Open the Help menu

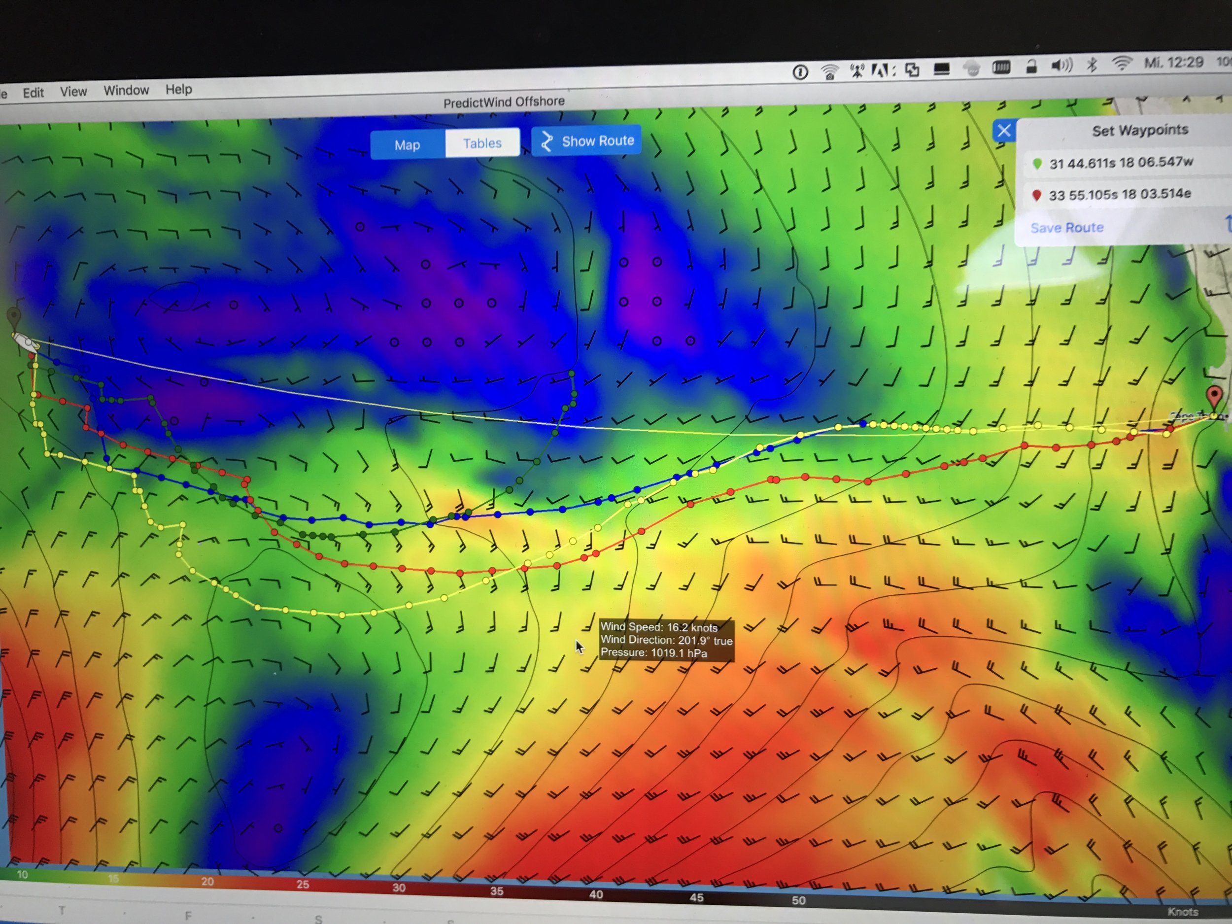pos(178,89)
